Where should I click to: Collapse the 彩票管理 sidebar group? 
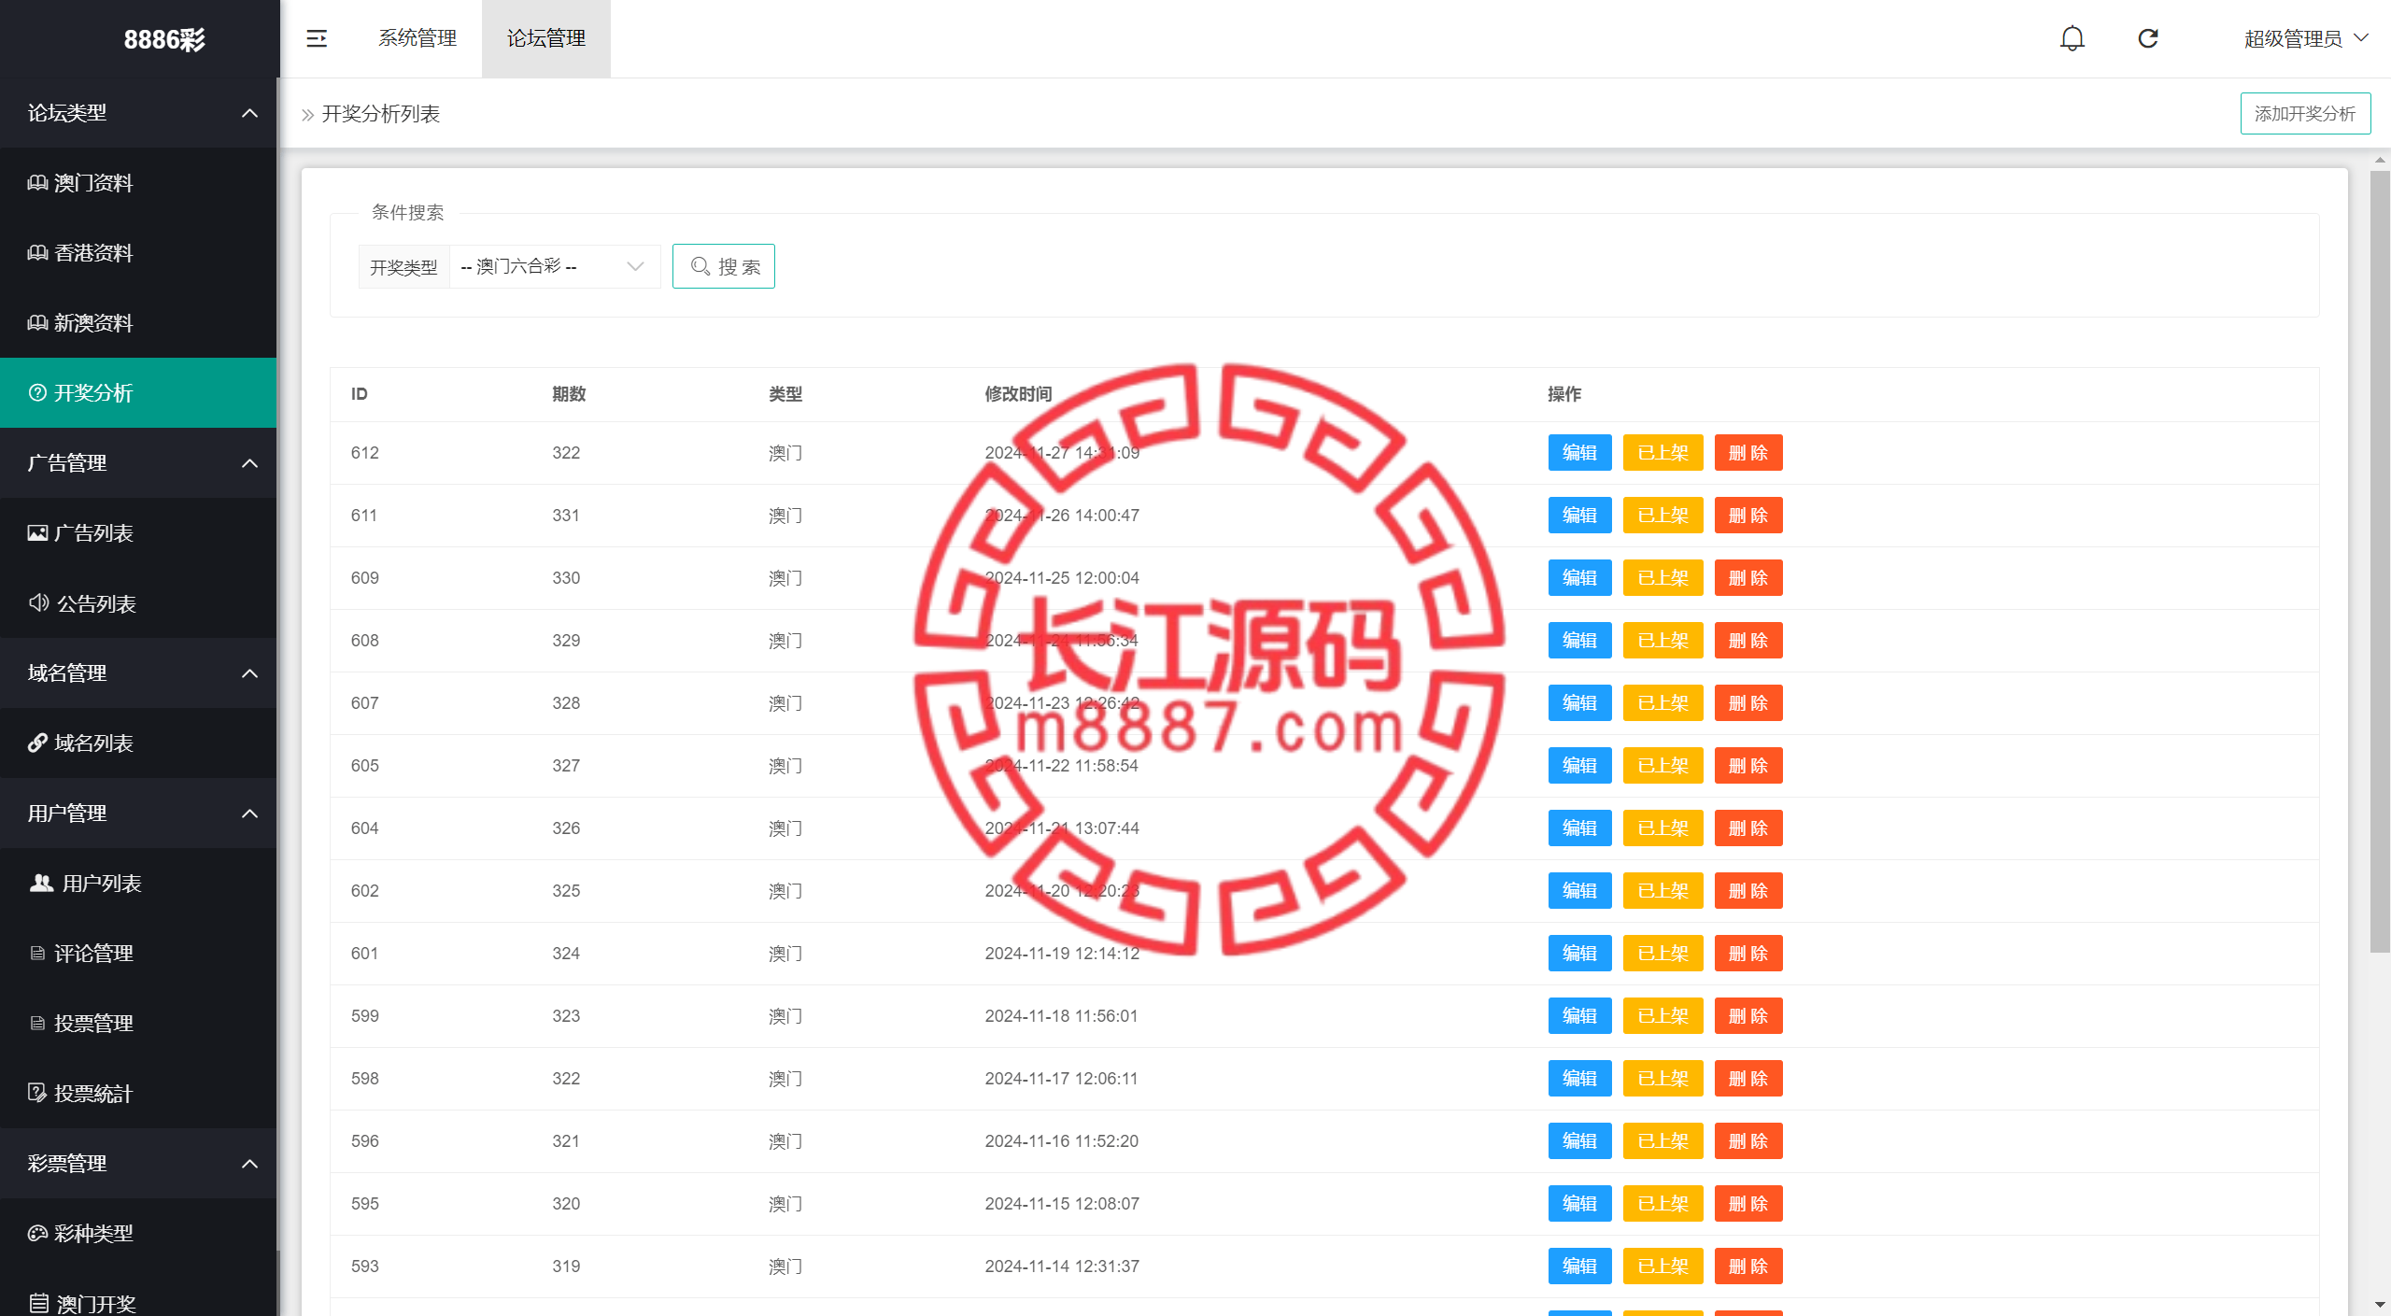point(138,1164)
